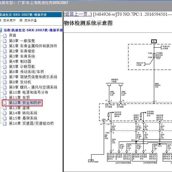Click the page icon beside 序言

tap(5, 36)
